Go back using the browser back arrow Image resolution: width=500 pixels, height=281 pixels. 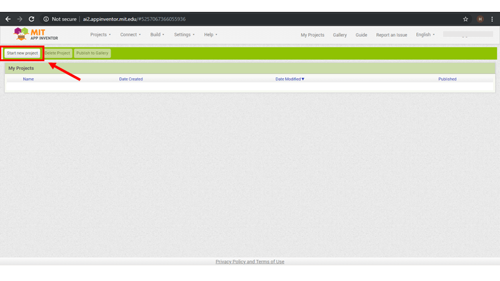point(7,19)
